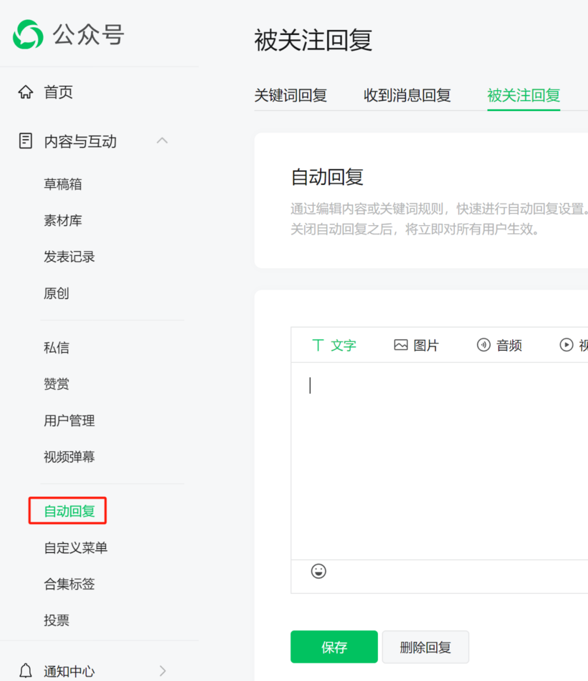Click inside the reply text editing area
Screen dimensions: 588x681
tap(440, 461)
